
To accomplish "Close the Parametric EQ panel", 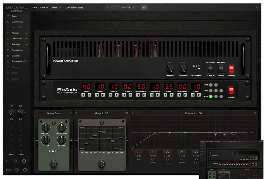I will pyautogui.click(x=255, y=113).
